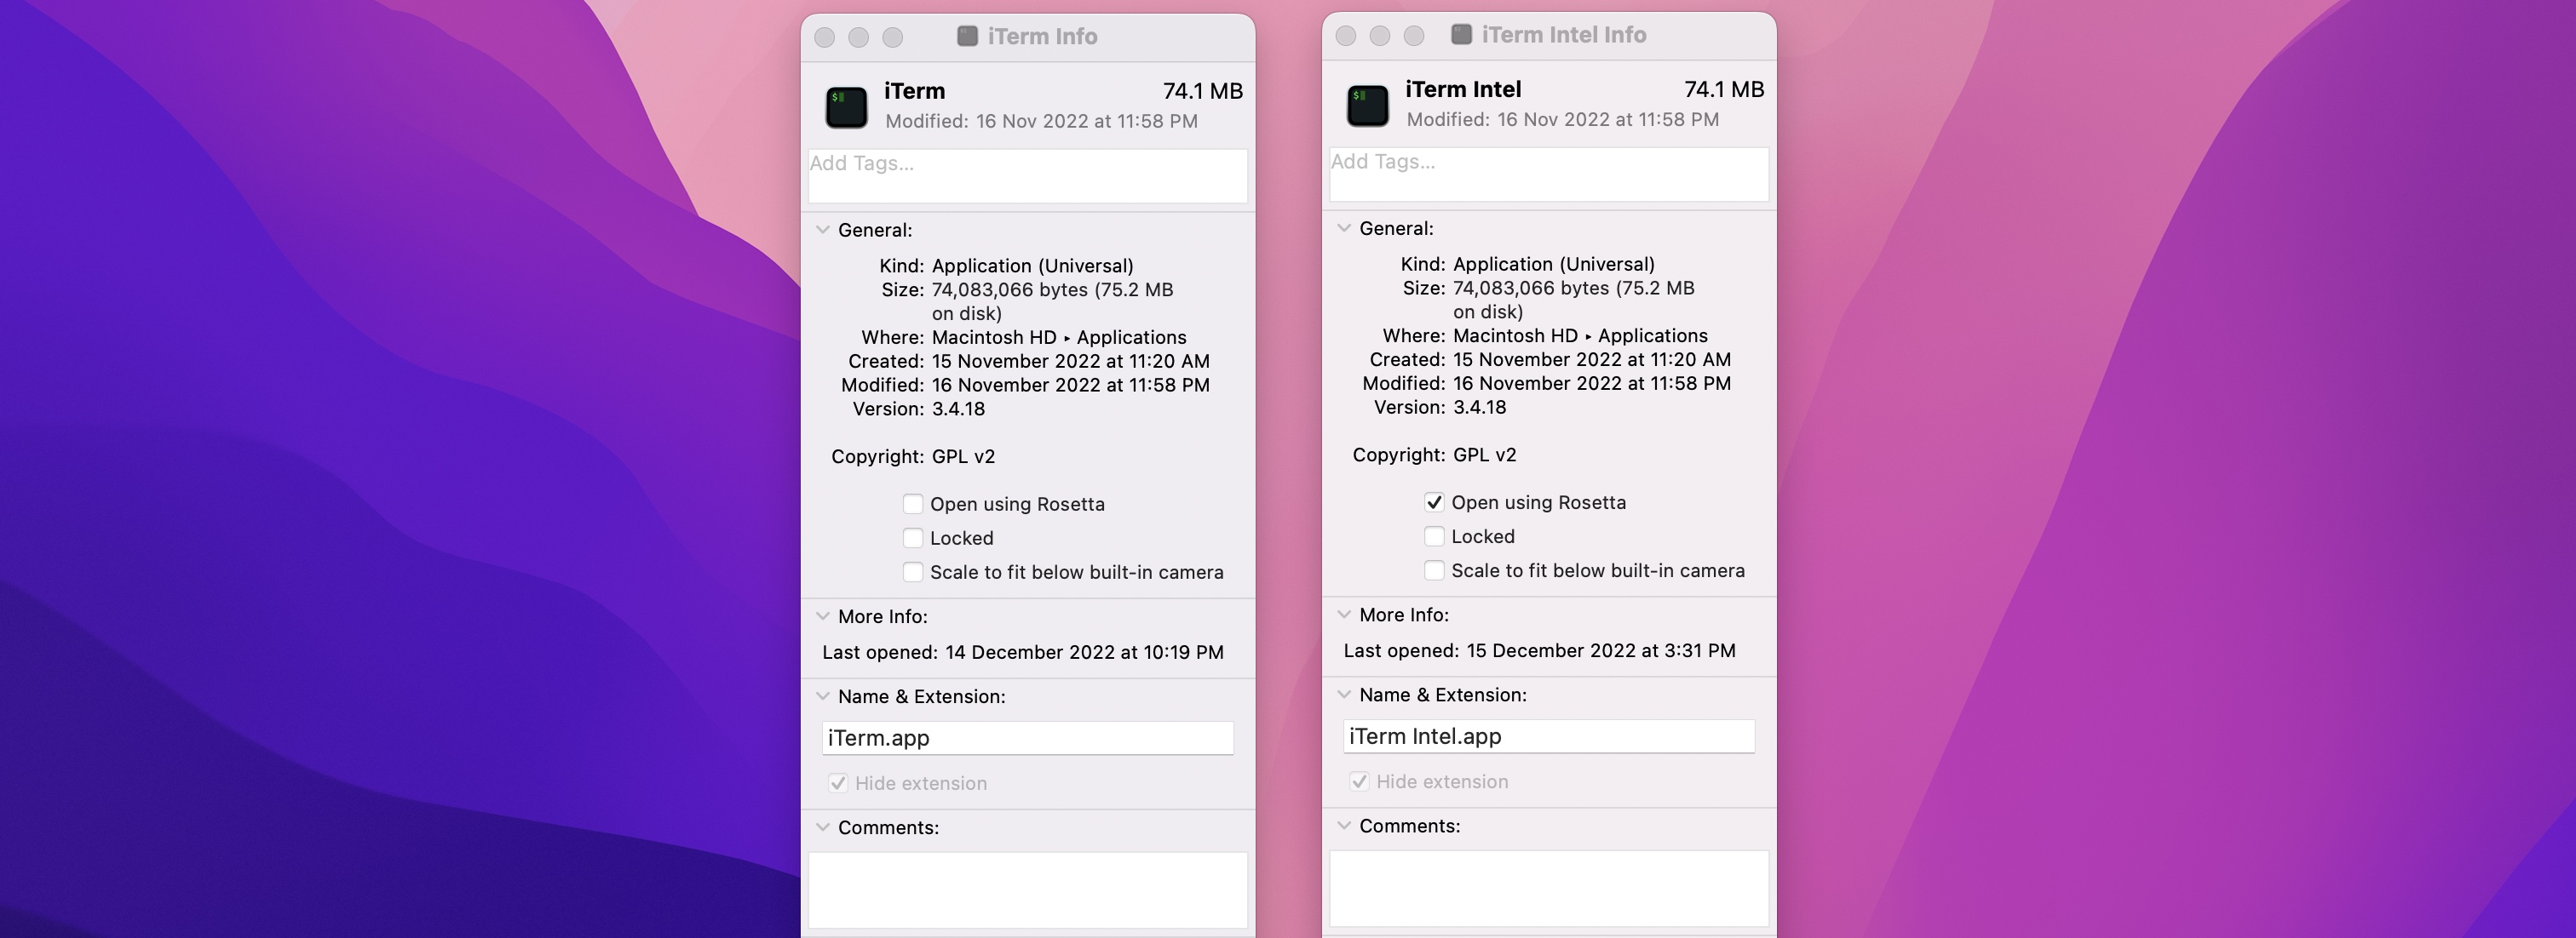Click the title bar proxy icon in iTerm Info
Image resolution: width=2576 pixels, height=938 pixels.
point(967,36)
